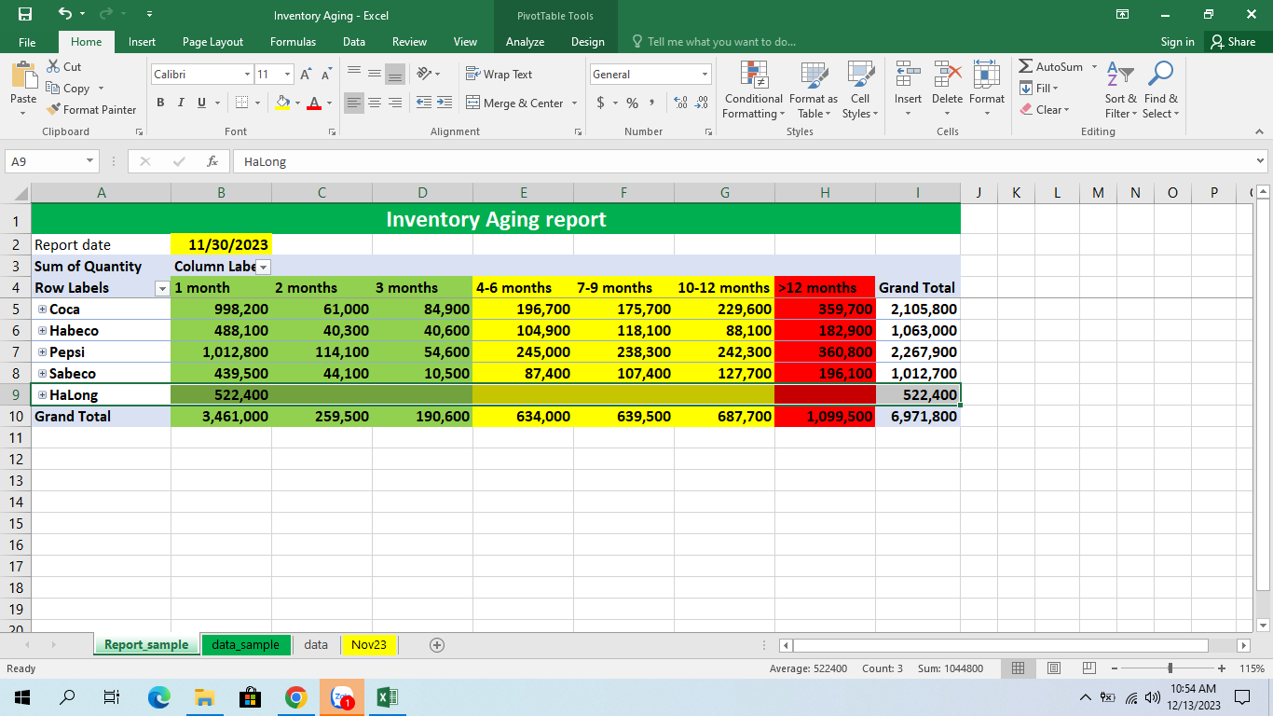Apply the red font color
This screenshot has width=1273, height=716.
tap(314, 103)
